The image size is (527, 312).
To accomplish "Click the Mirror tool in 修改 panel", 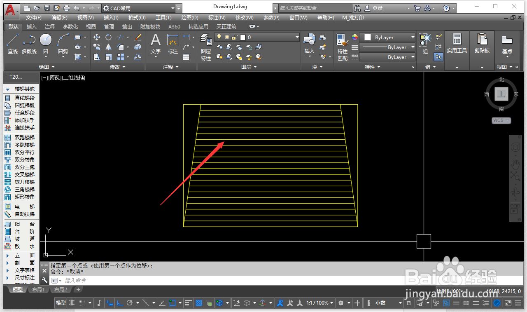I will point(108,47).
